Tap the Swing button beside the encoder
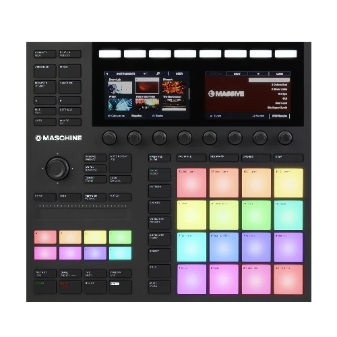The height and width of the screenshot is (337, 337). [x=95, y=168]
